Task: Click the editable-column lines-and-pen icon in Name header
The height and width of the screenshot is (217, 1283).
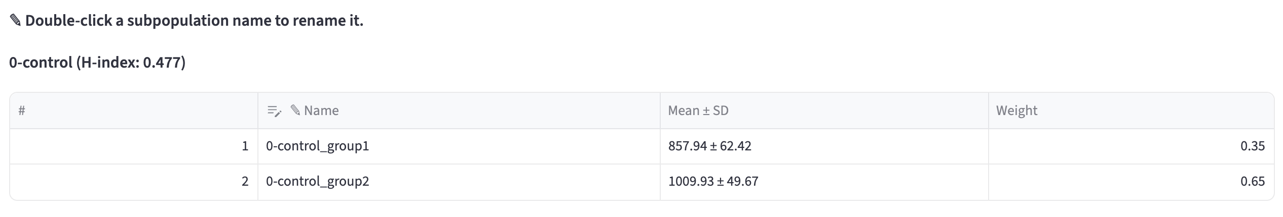Action: point(274,111)
